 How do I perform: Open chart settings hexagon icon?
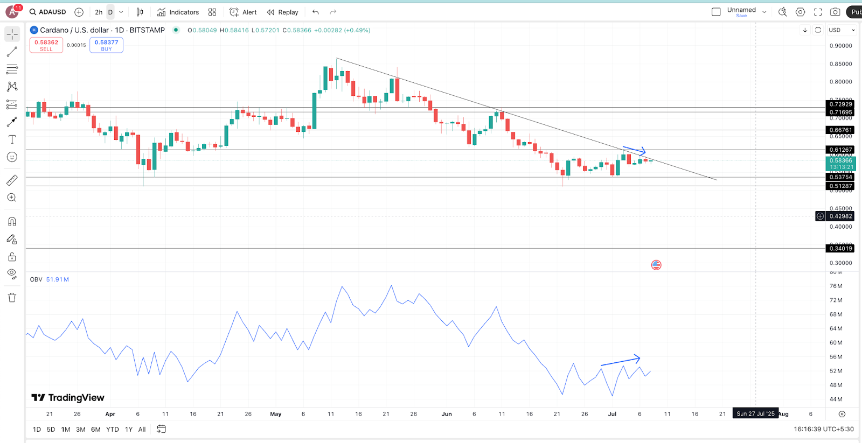801,12
